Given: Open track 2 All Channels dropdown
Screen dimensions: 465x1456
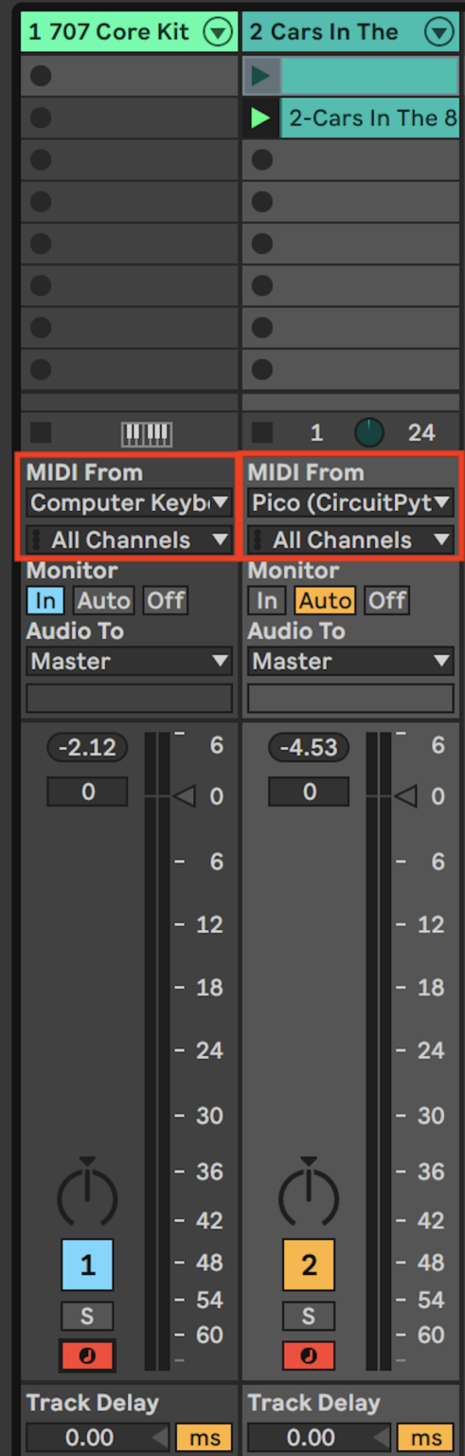Looking at the screenshot, I should [350, 540].
